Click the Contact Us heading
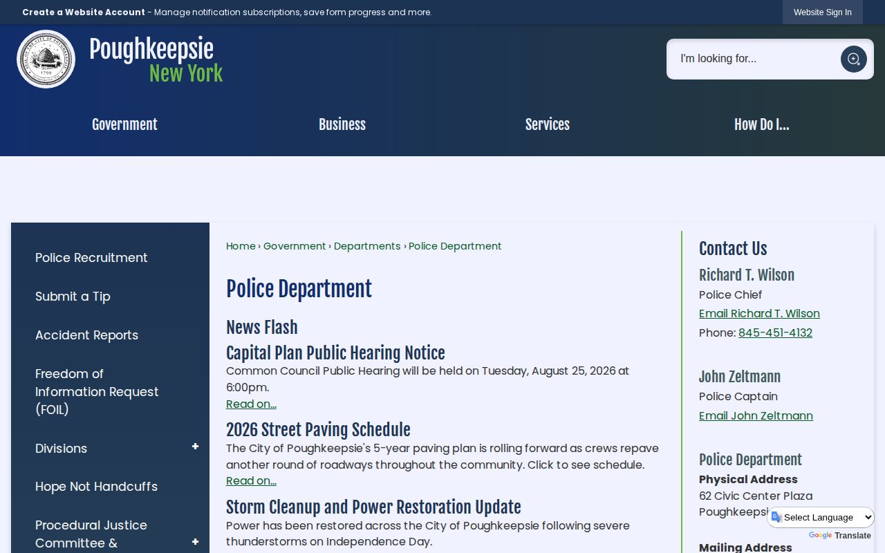 click(x=733, y=249)
